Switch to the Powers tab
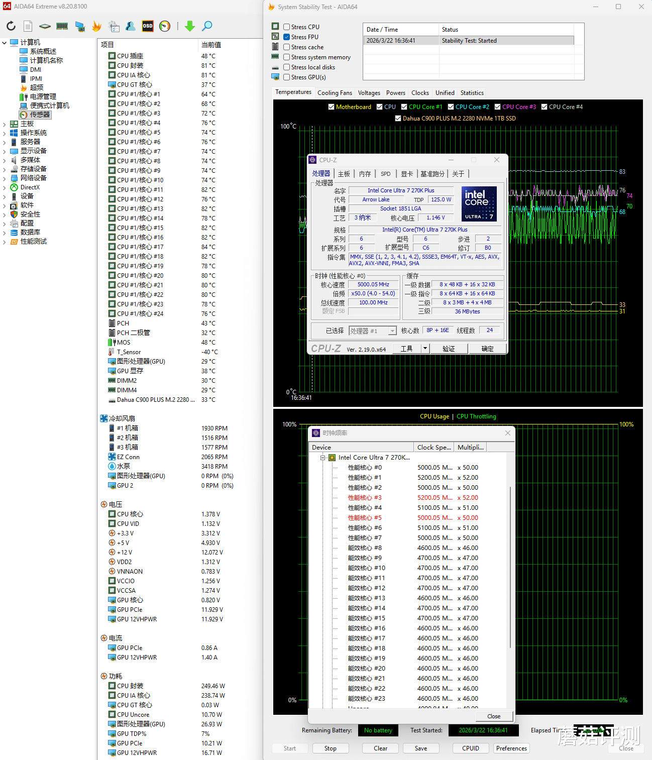Viewport: 652px width, 760px height. click(396, 93)
